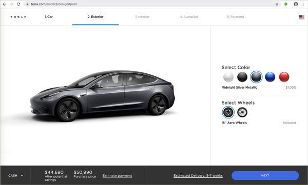Go to the 3. Interior tab
Screen dimensions: 308x185
pos(142,17)
